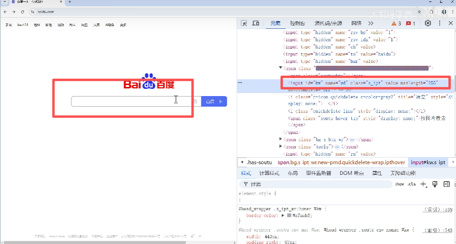Viewport: 456px width, 244px height.
Task: Toggle the device toolbar icon in DevTools
Action: [256, 23]
